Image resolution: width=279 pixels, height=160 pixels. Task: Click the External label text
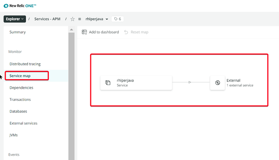pos(233,80)
